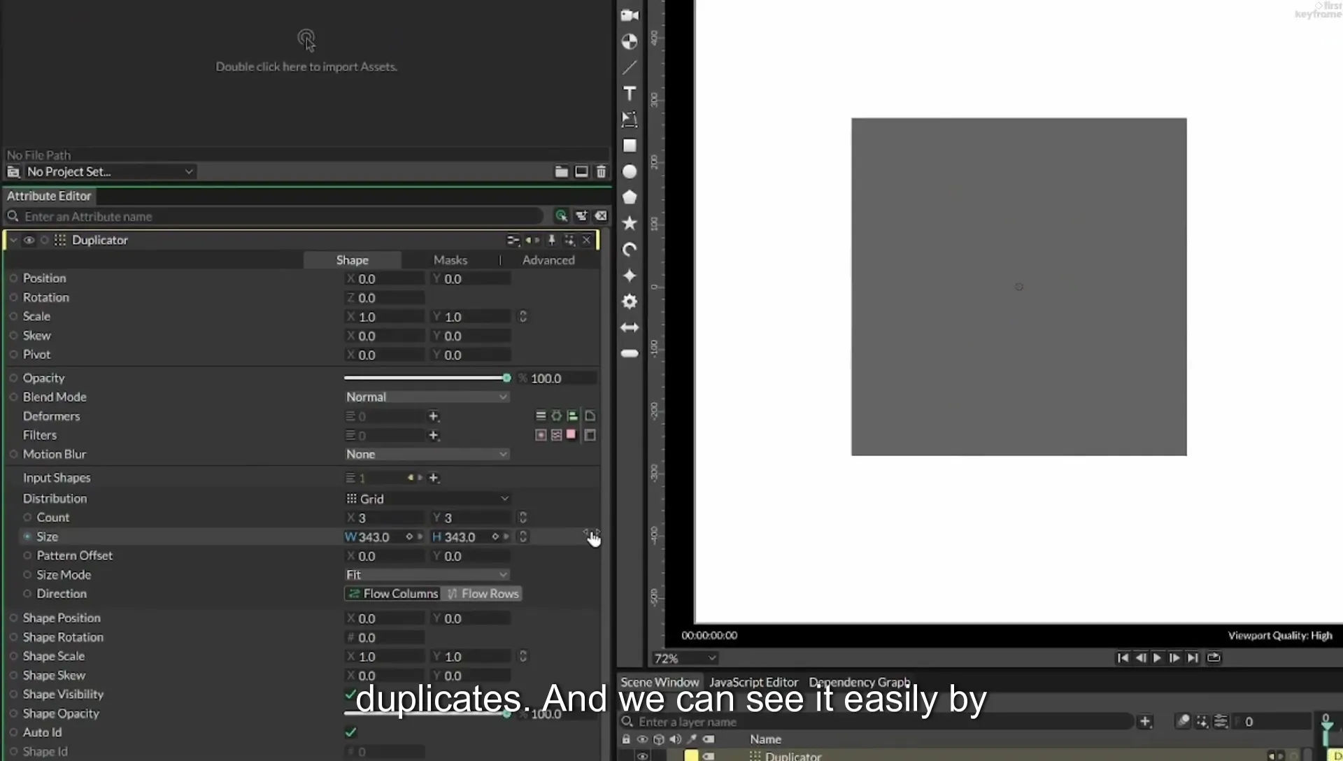Select the Arc shape tool
1343x761 pixels.
point(630,249)
